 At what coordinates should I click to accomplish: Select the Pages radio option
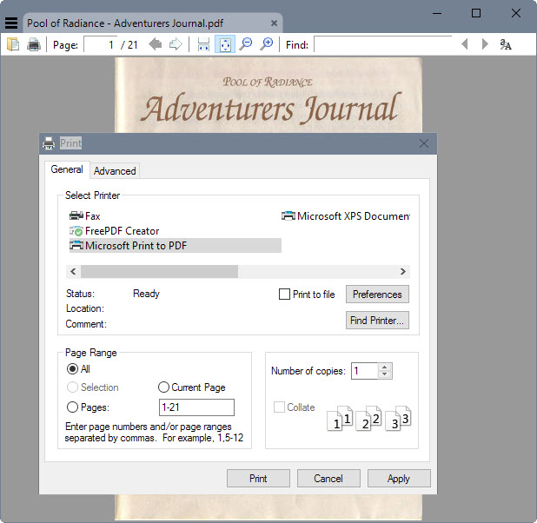coord(72,407)
